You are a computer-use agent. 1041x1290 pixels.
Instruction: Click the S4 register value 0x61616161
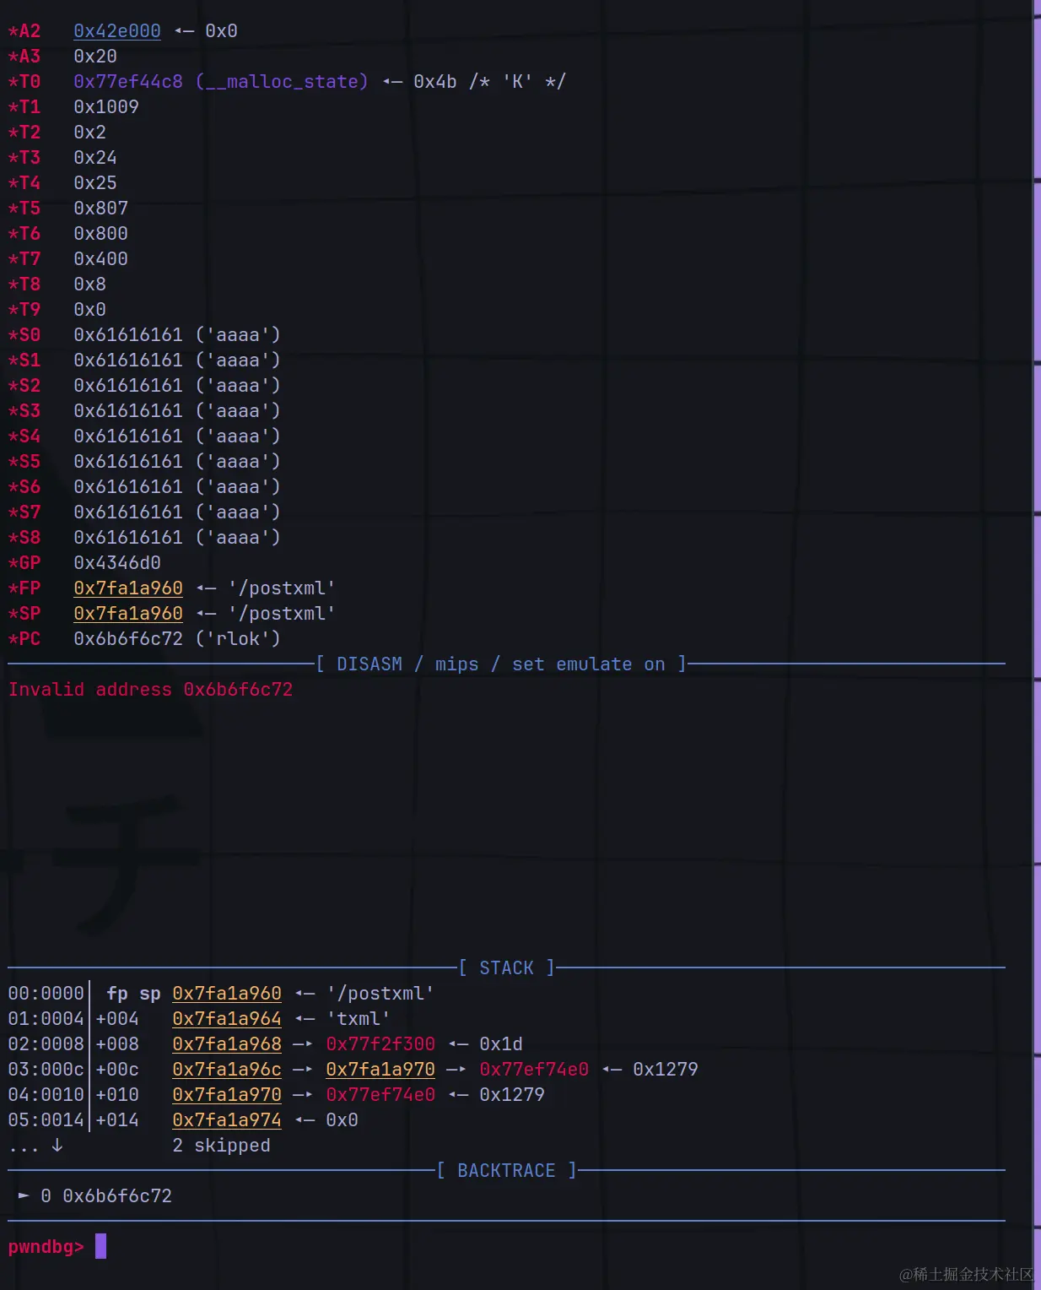128,436
